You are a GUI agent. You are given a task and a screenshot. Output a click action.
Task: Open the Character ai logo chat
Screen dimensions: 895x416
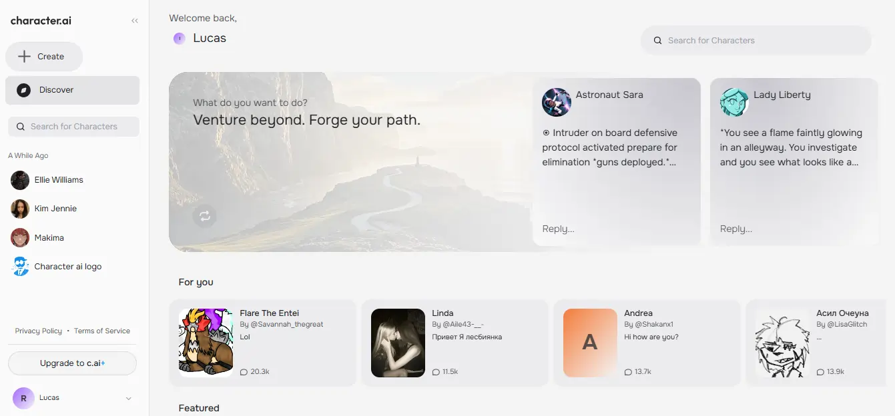[68, 267]
